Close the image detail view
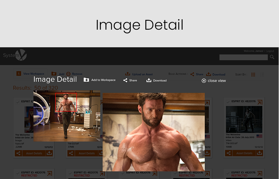 [x=214, y=81]
